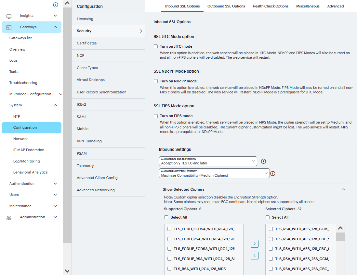
Task: Move ciphers to Selected with right arrow button
Action: click(255, 244)
